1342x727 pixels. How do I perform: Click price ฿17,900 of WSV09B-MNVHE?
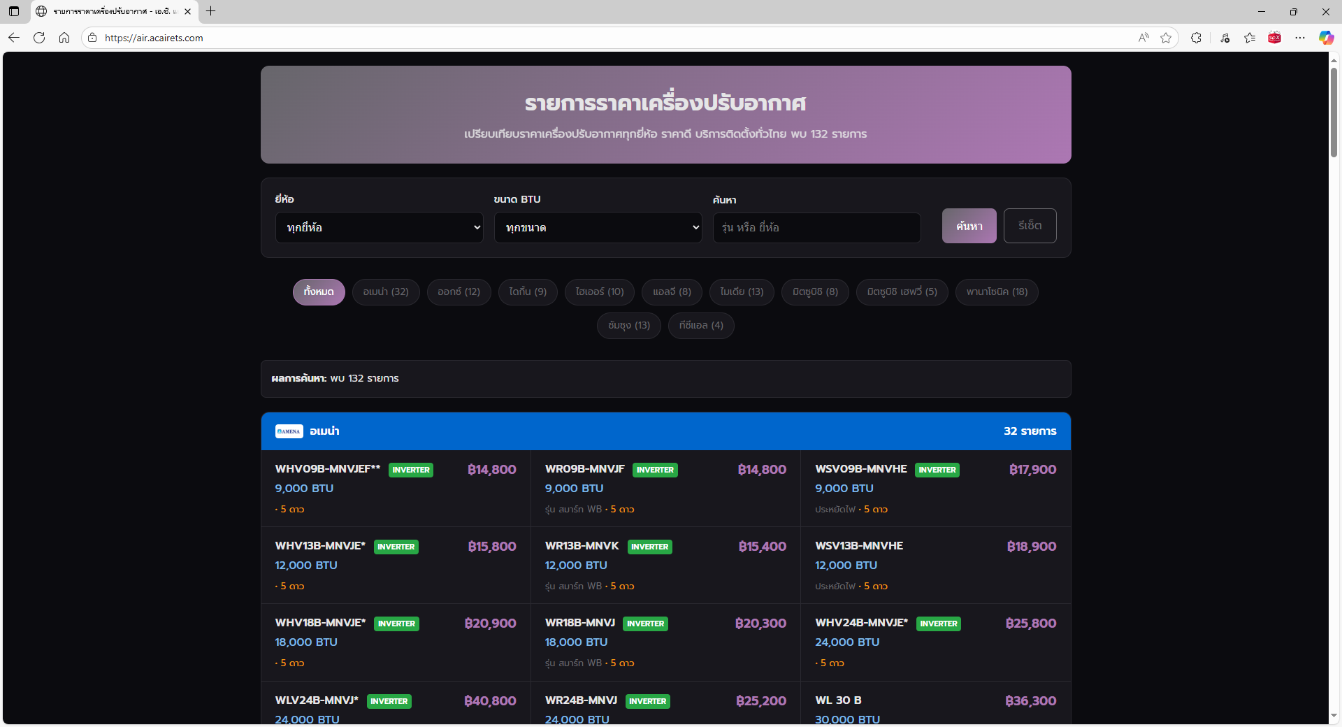coord(1032,470)
